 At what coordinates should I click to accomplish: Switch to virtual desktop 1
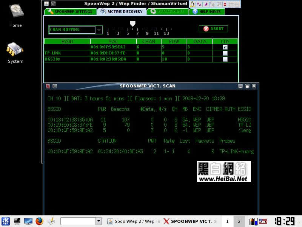tap(227, 221)
